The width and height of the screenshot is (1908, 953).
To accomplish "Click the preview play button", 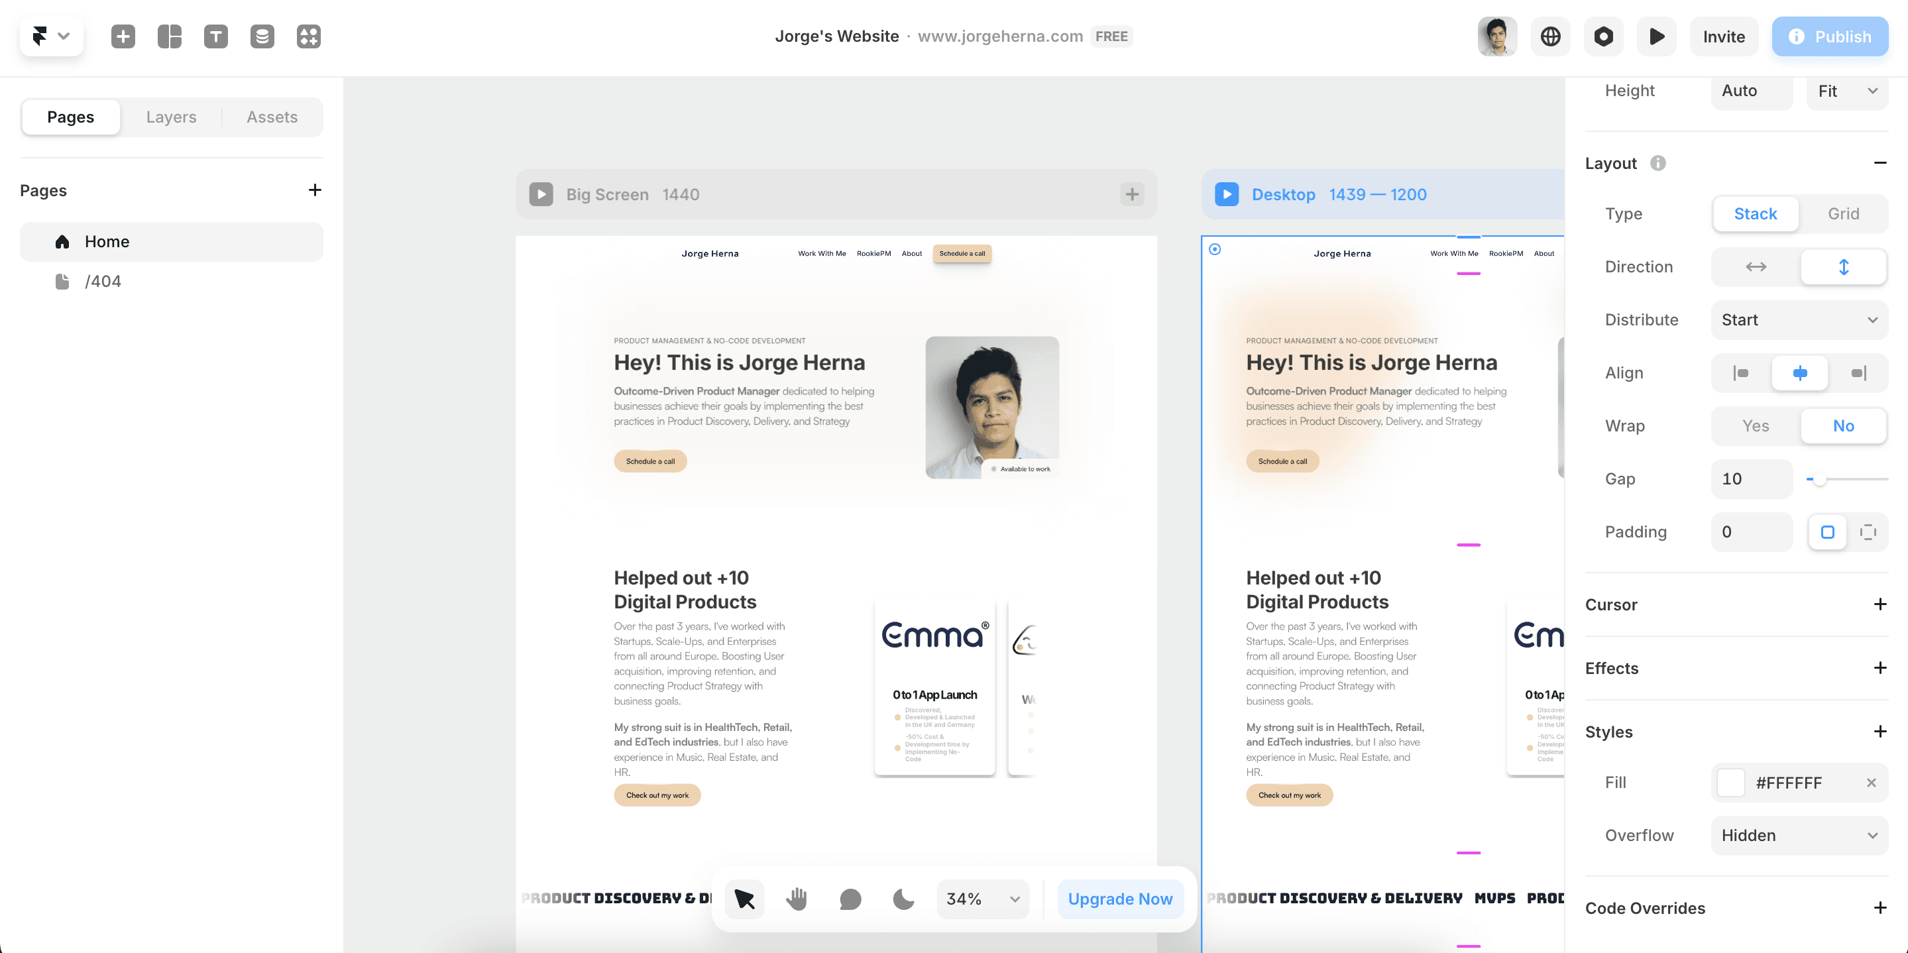I will pyautogui.click(x=1657, y=35).
